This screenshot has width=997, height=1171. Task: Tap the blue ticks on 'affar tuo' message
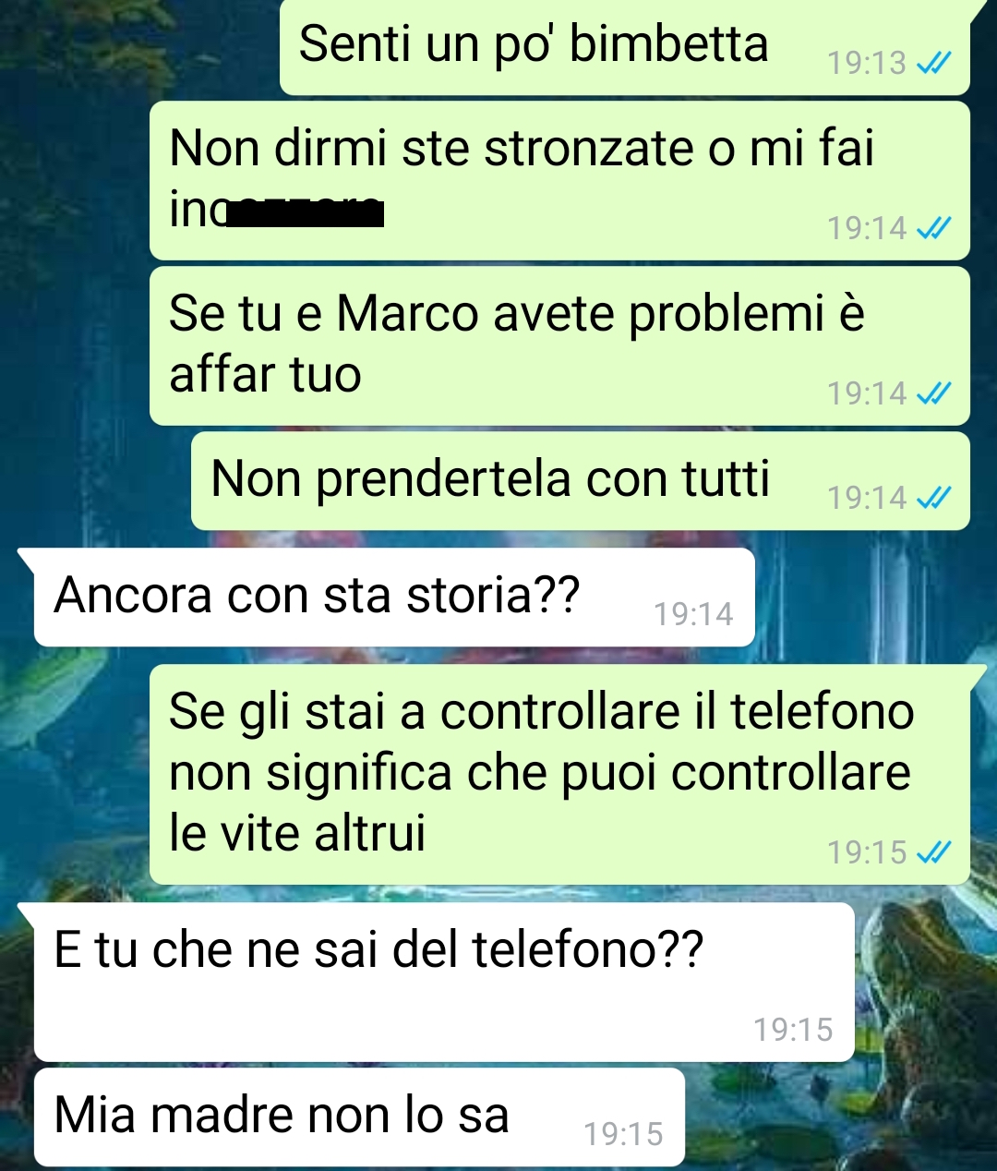point(932,393)
